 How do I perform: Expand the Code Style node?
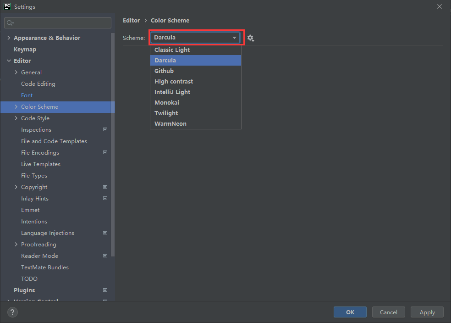(x=16, y=118)
